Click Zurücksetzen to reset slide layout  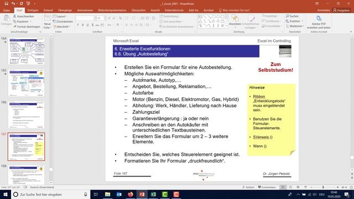point(63,22)
